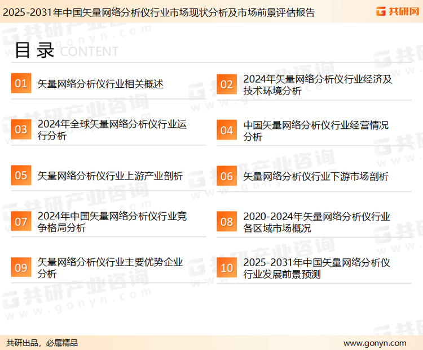Select the orange 10 number badge
The width and height of the screenshot is (423, 350).
(x=227, y=268)
